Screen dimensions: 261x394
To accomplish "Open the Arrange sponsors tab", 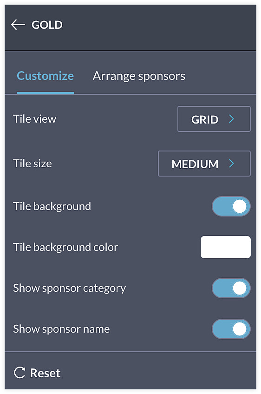I will [139, 76].
